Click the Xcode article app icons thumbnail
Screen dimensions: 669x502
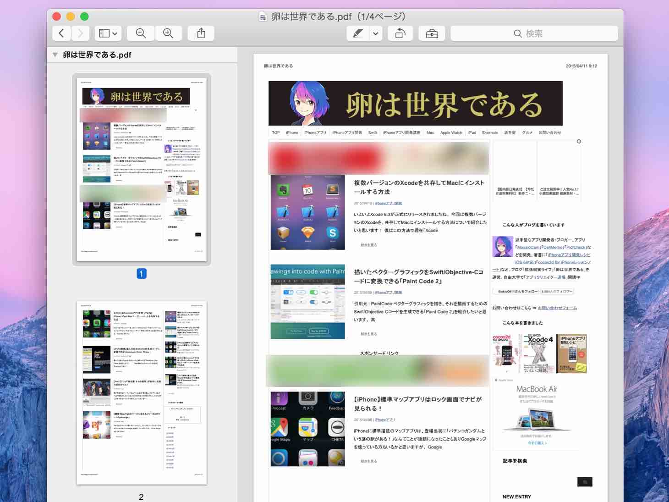click(x=307, y=212)
